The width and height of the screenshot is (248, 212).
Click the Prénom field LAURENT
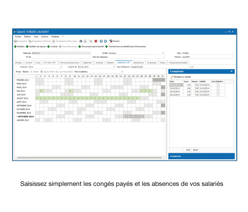click(x=207, y=57)
